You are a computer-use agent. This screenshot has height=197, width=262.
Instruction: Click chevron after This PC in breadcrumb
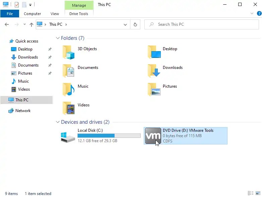pyautogui.click(x=66, y=24)
